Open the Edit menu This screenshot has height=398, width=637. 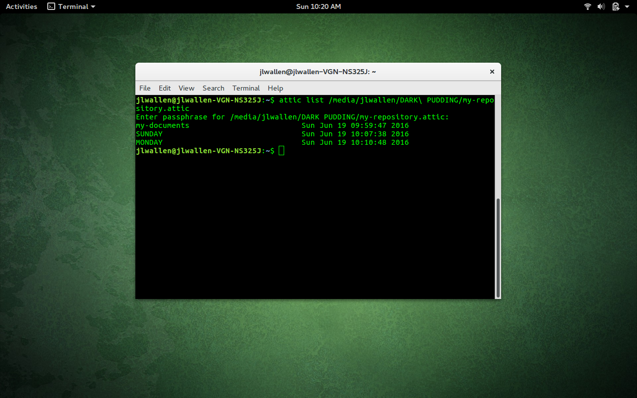coord(165,88)
